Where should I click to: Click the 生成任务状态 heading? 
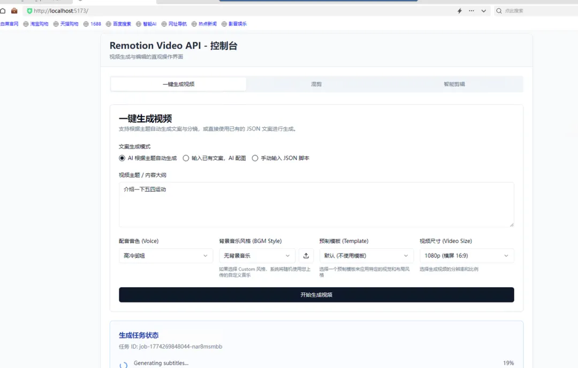click(139, 335)
